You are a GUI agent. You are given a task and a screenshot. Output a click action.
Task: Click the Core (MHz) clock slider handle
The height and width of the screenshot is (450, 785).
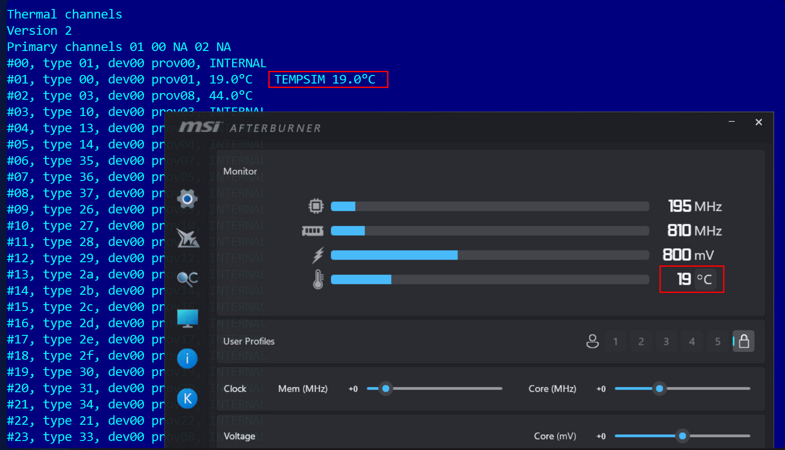tap(659, 389)
